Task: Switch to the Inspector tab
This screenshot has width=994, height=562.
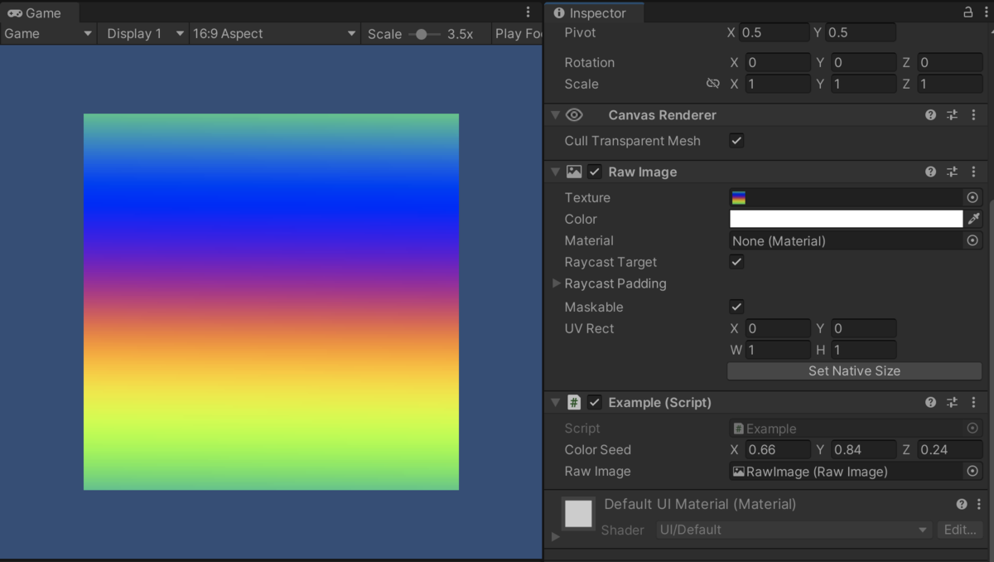Action: coord(594,12)
